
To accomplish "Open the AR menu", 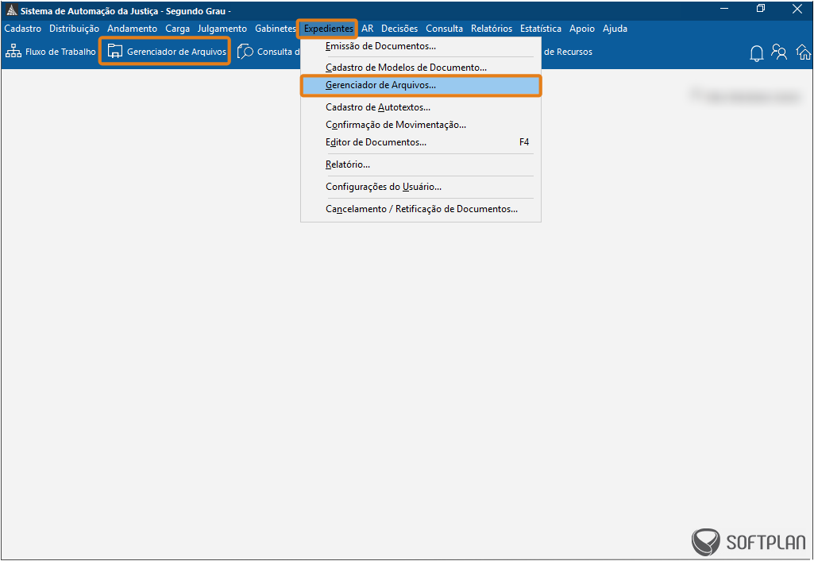I will point(368,29).
